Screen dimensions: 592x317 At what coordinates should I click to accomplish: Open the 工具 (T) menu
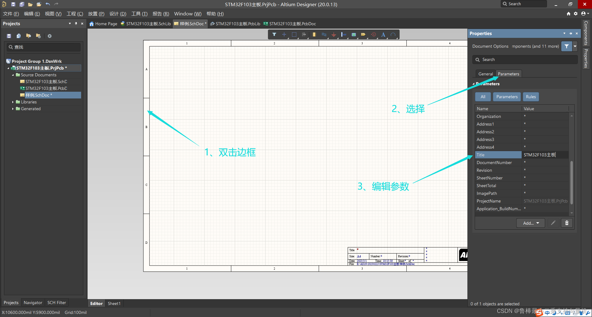coord(139,14)
